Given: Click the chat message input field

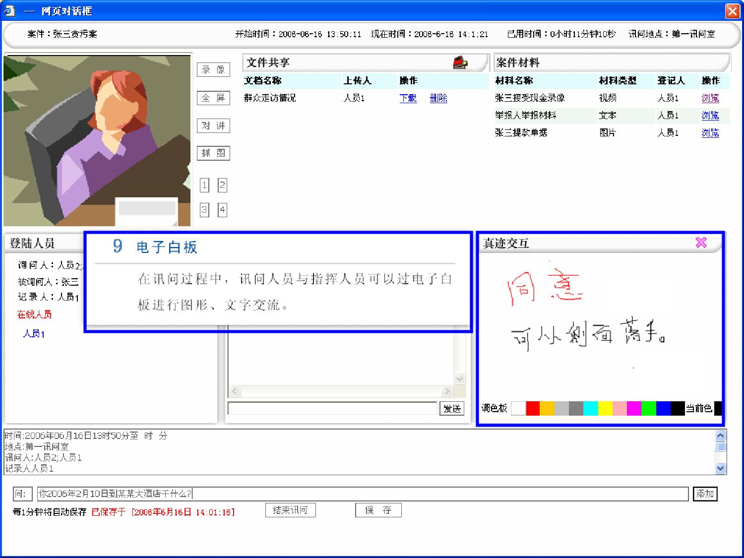Looking at the screenshot, I should click(x=332, y=408).
